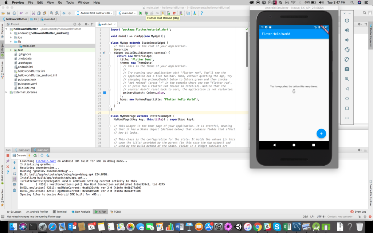Open Help with blue question mark toolbar icon

pos(201,13)
